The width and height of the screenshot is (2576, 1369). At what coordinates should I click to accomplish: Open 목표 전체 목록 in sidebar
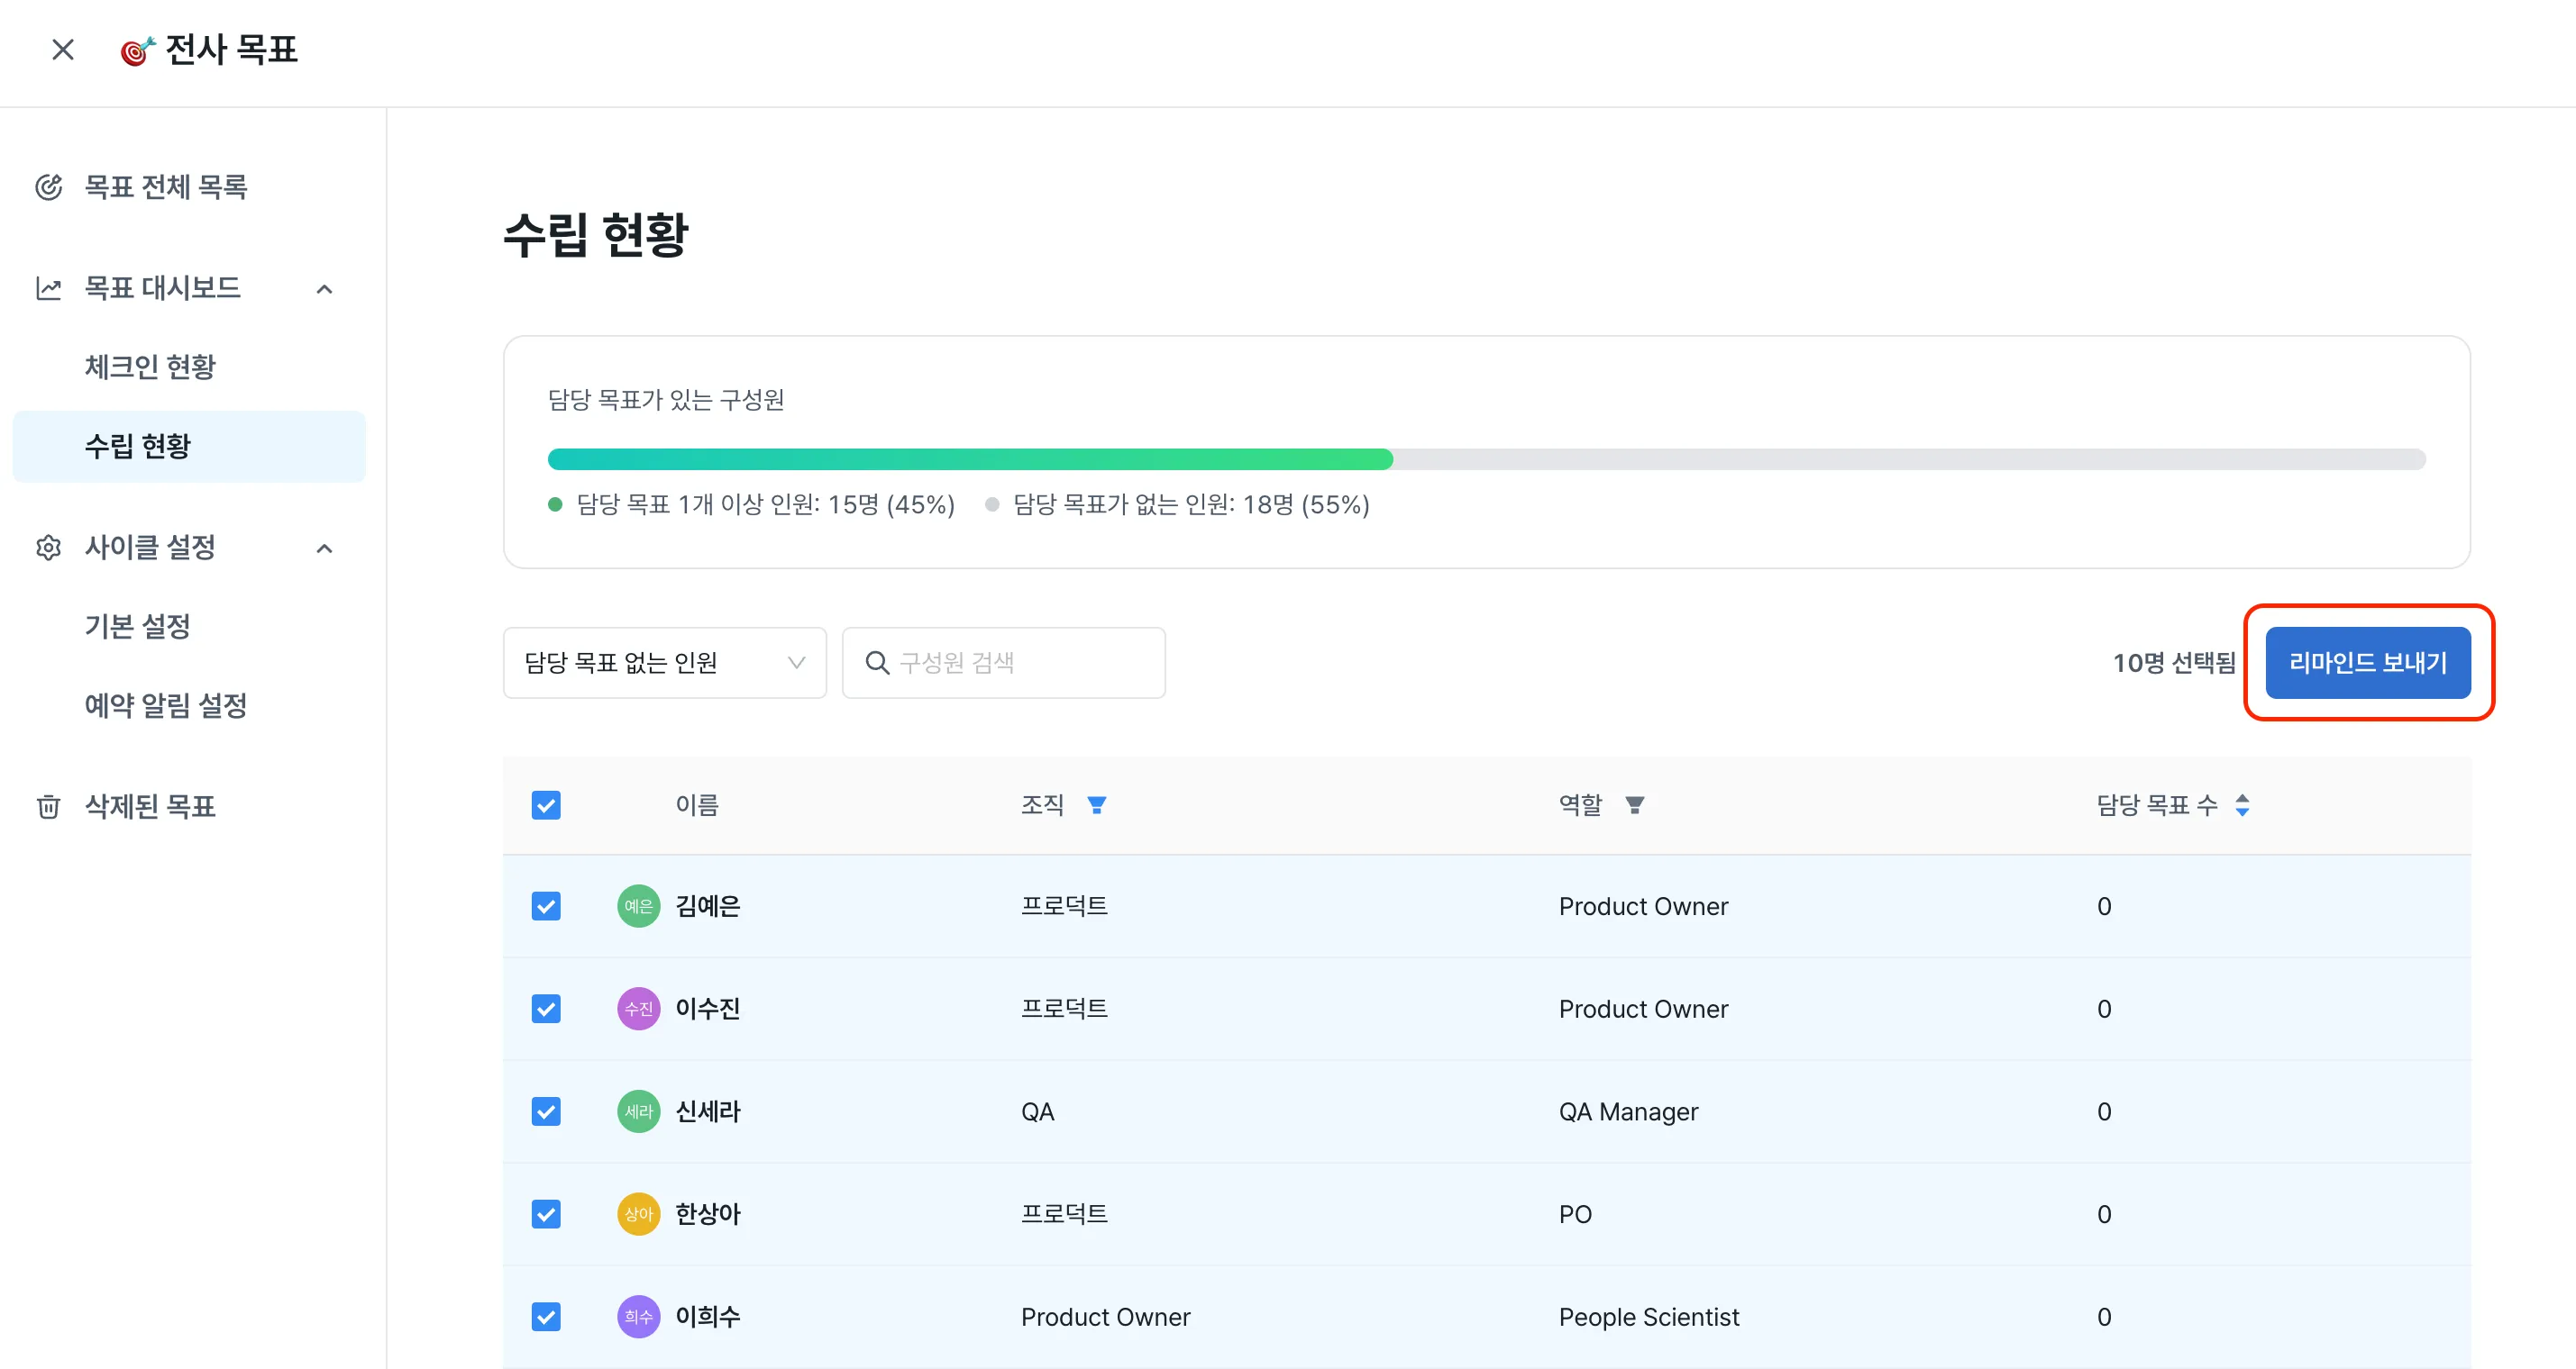tap(166, 186)
